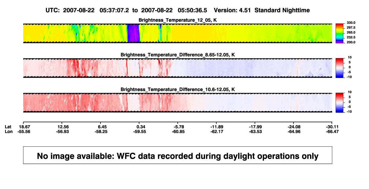The width and height of the screenshot is (369, 189).
Task: Click latitude value 6.45
Action: pyautogui.click(x=102, y=126)
